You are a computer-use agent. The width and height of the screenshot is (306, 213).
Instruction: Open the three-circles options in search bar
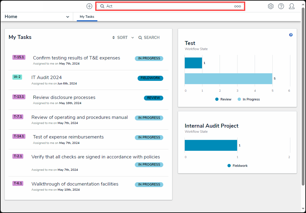pyautogui.click(x=237, y=6)
